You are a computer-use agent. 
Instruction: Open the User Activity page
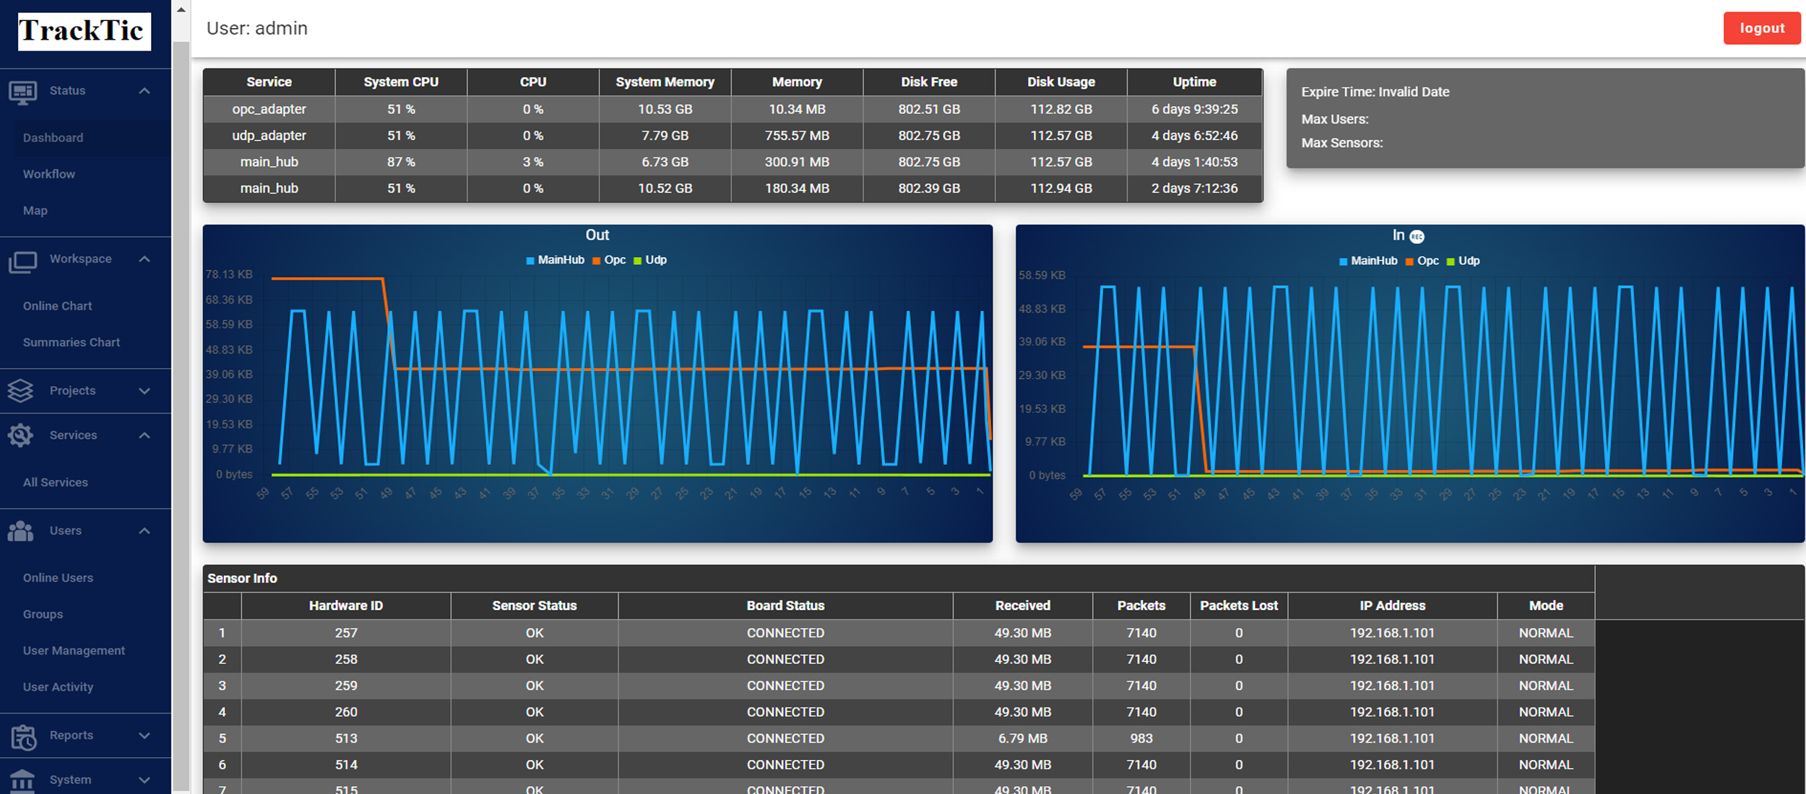tap(59, 687)
